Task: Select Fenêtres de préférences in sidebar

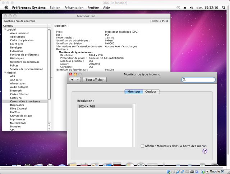Action: 24,55
